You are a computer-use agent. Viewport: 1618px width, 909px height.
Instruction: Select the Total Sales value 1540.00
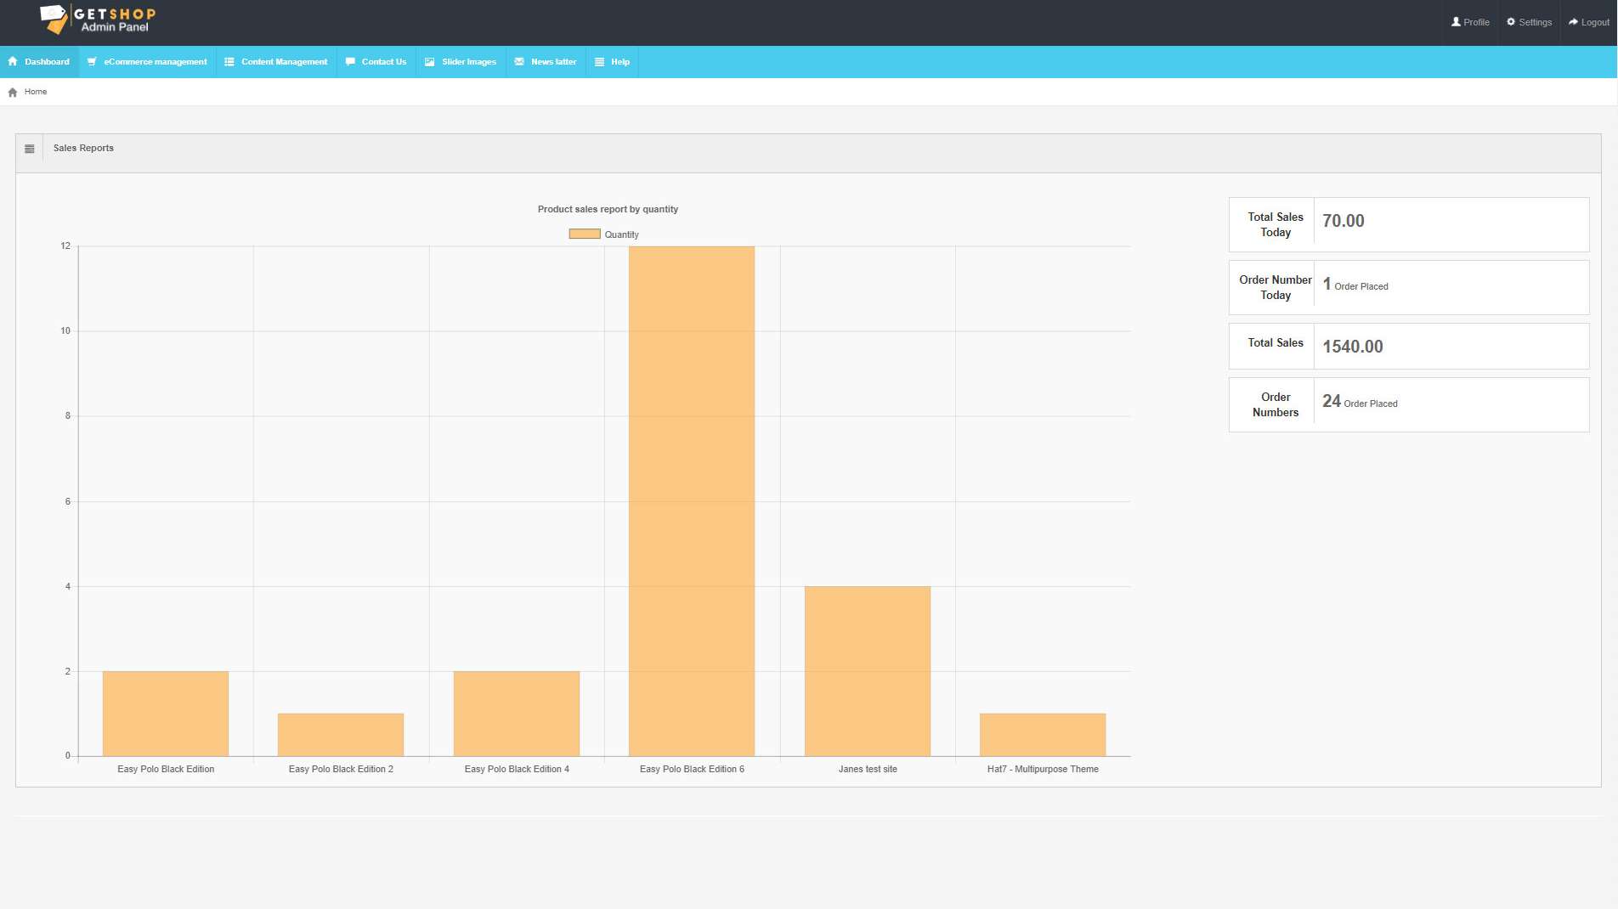tap(1352, 347)
